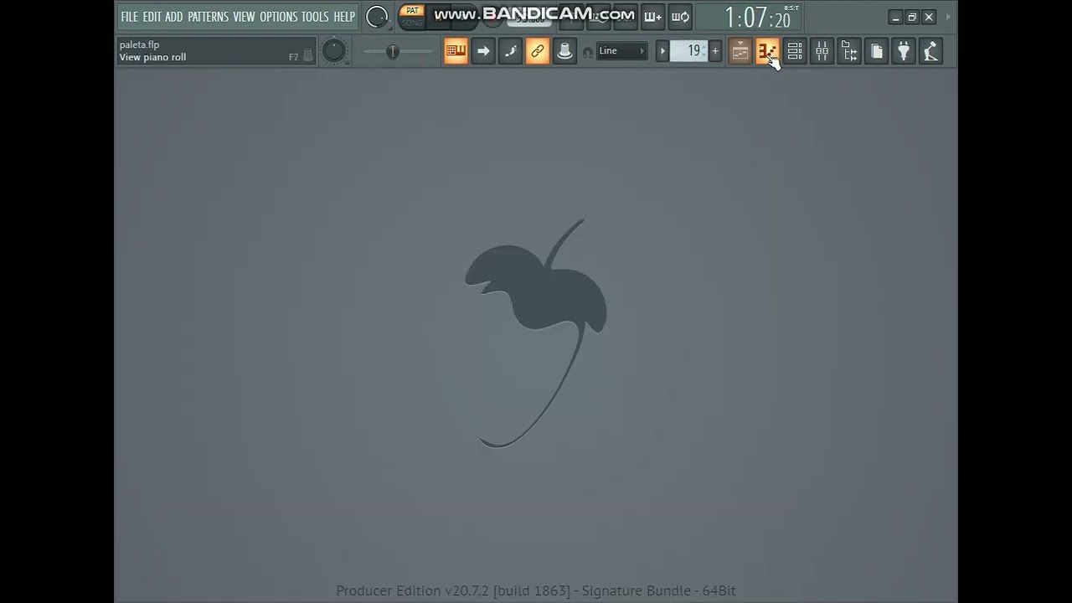Click the pattern number 19 field

[x=688, y=51]
